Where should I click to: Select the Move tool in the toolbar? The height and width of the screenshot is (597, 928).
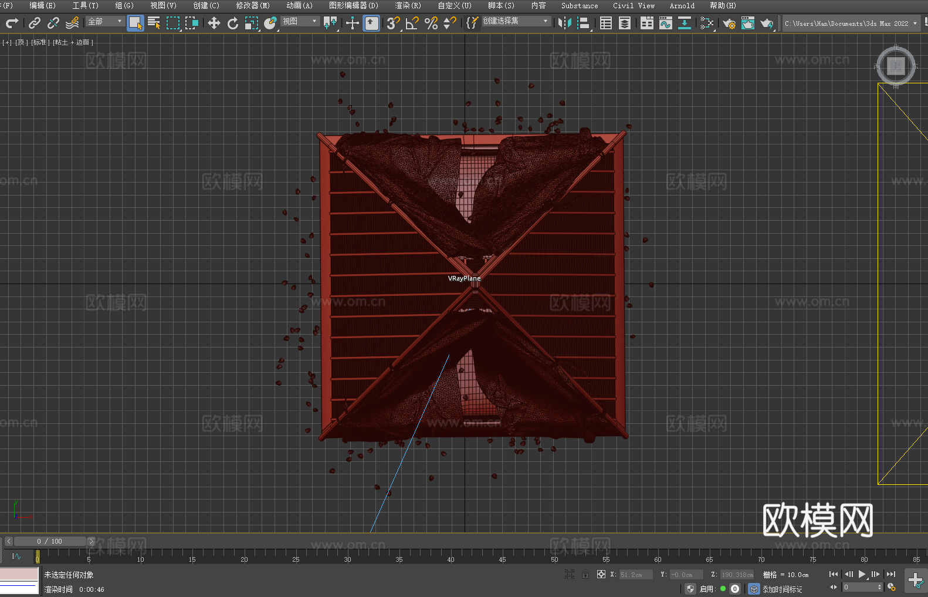coord(214,23)
